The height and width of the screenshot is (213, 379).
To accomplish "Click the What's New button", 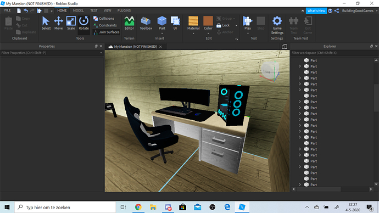I will [316, 11].
